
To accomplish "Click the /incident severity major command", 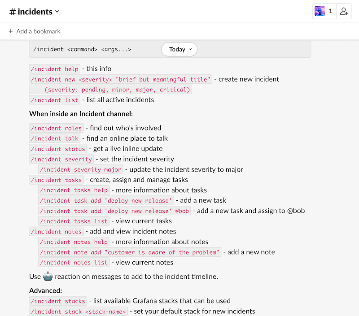I will (81, 169).
